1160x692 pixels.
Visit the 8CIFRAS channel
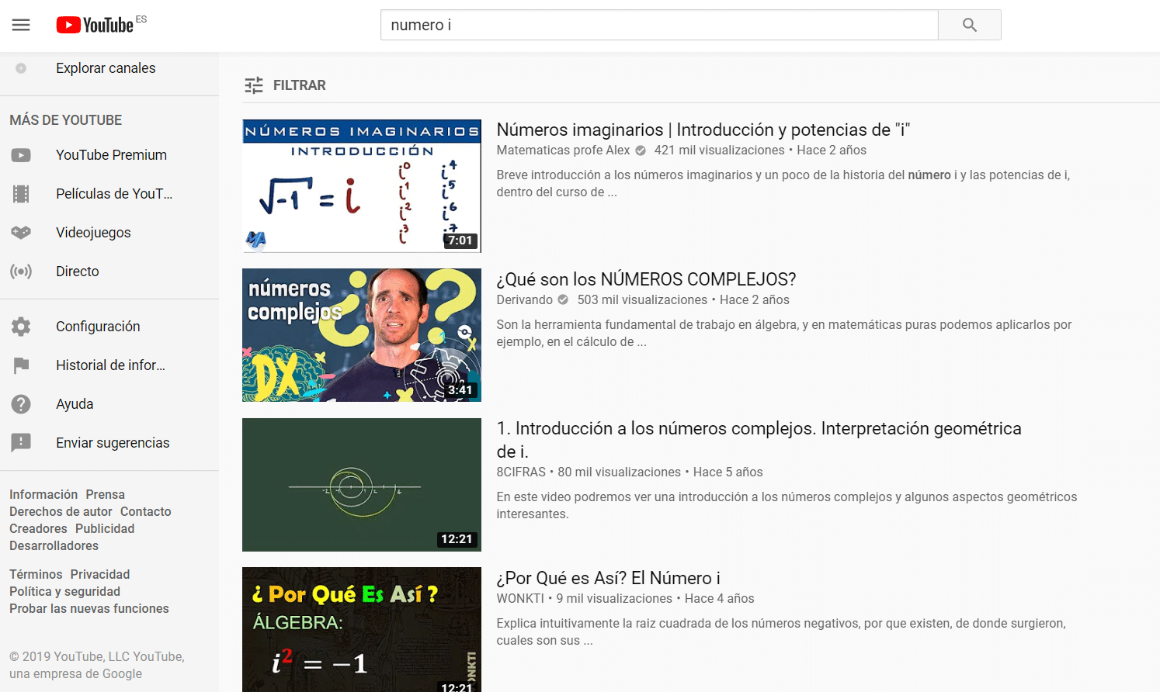pos(521,472)
